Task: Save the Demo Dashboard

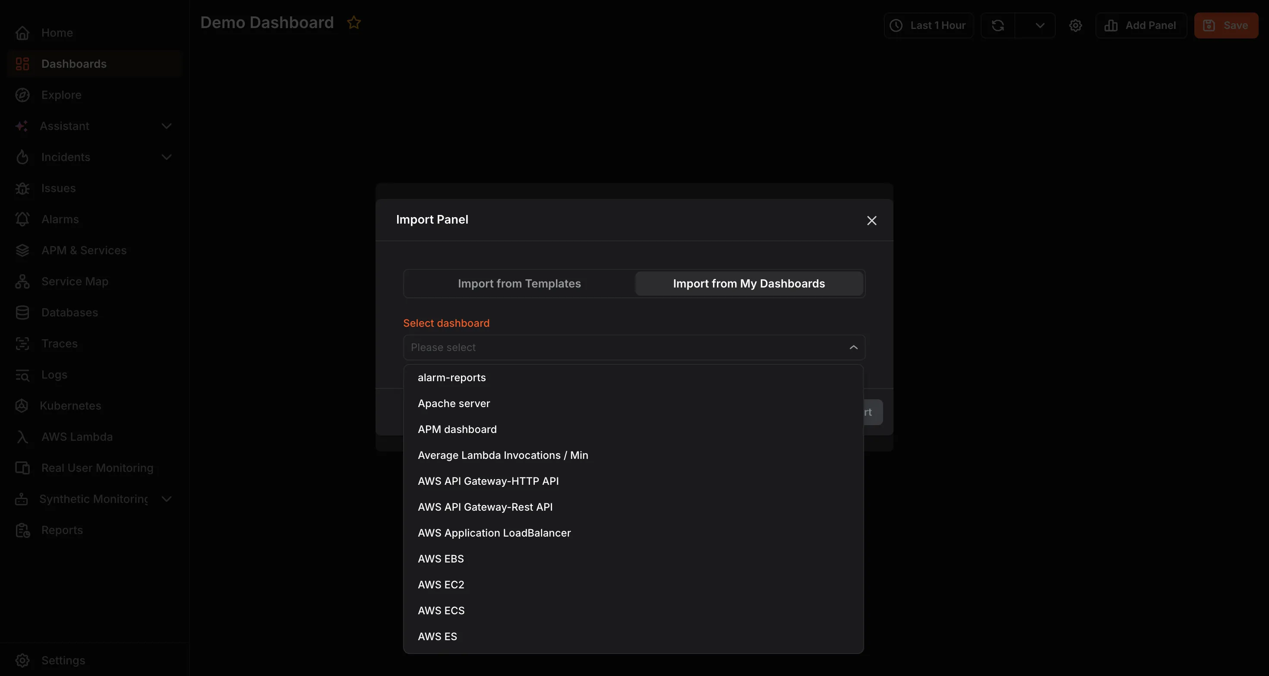Action: coord(1226,25)
